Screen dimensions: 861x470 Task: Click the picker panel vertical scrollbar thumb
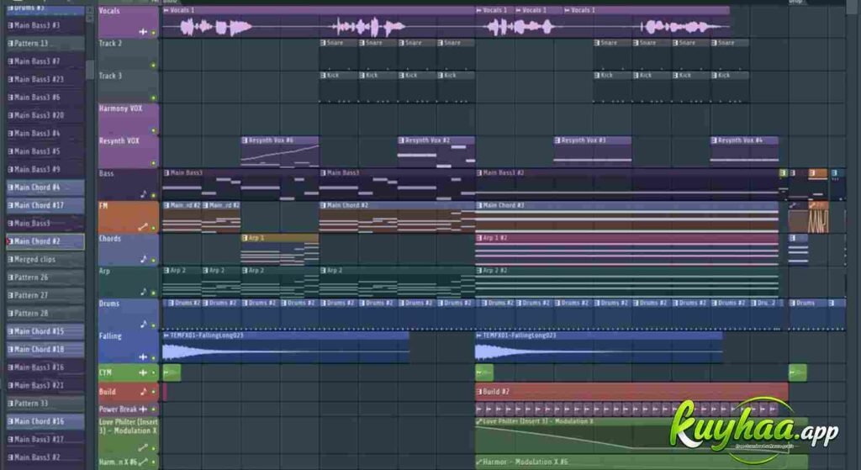(90, 70)
